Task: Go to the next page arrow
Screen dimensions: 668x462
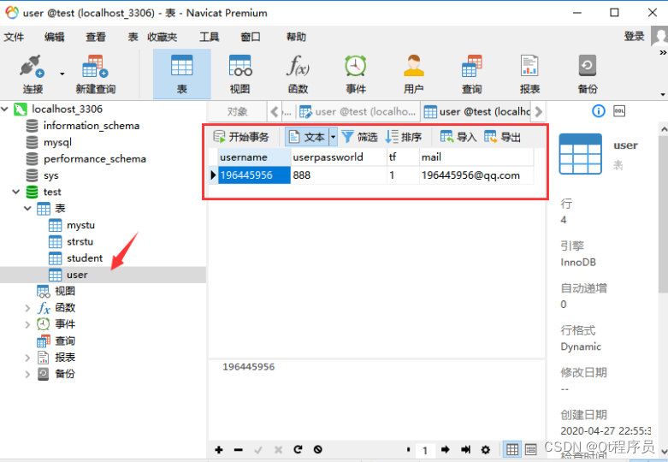Action: coord(446,450)
